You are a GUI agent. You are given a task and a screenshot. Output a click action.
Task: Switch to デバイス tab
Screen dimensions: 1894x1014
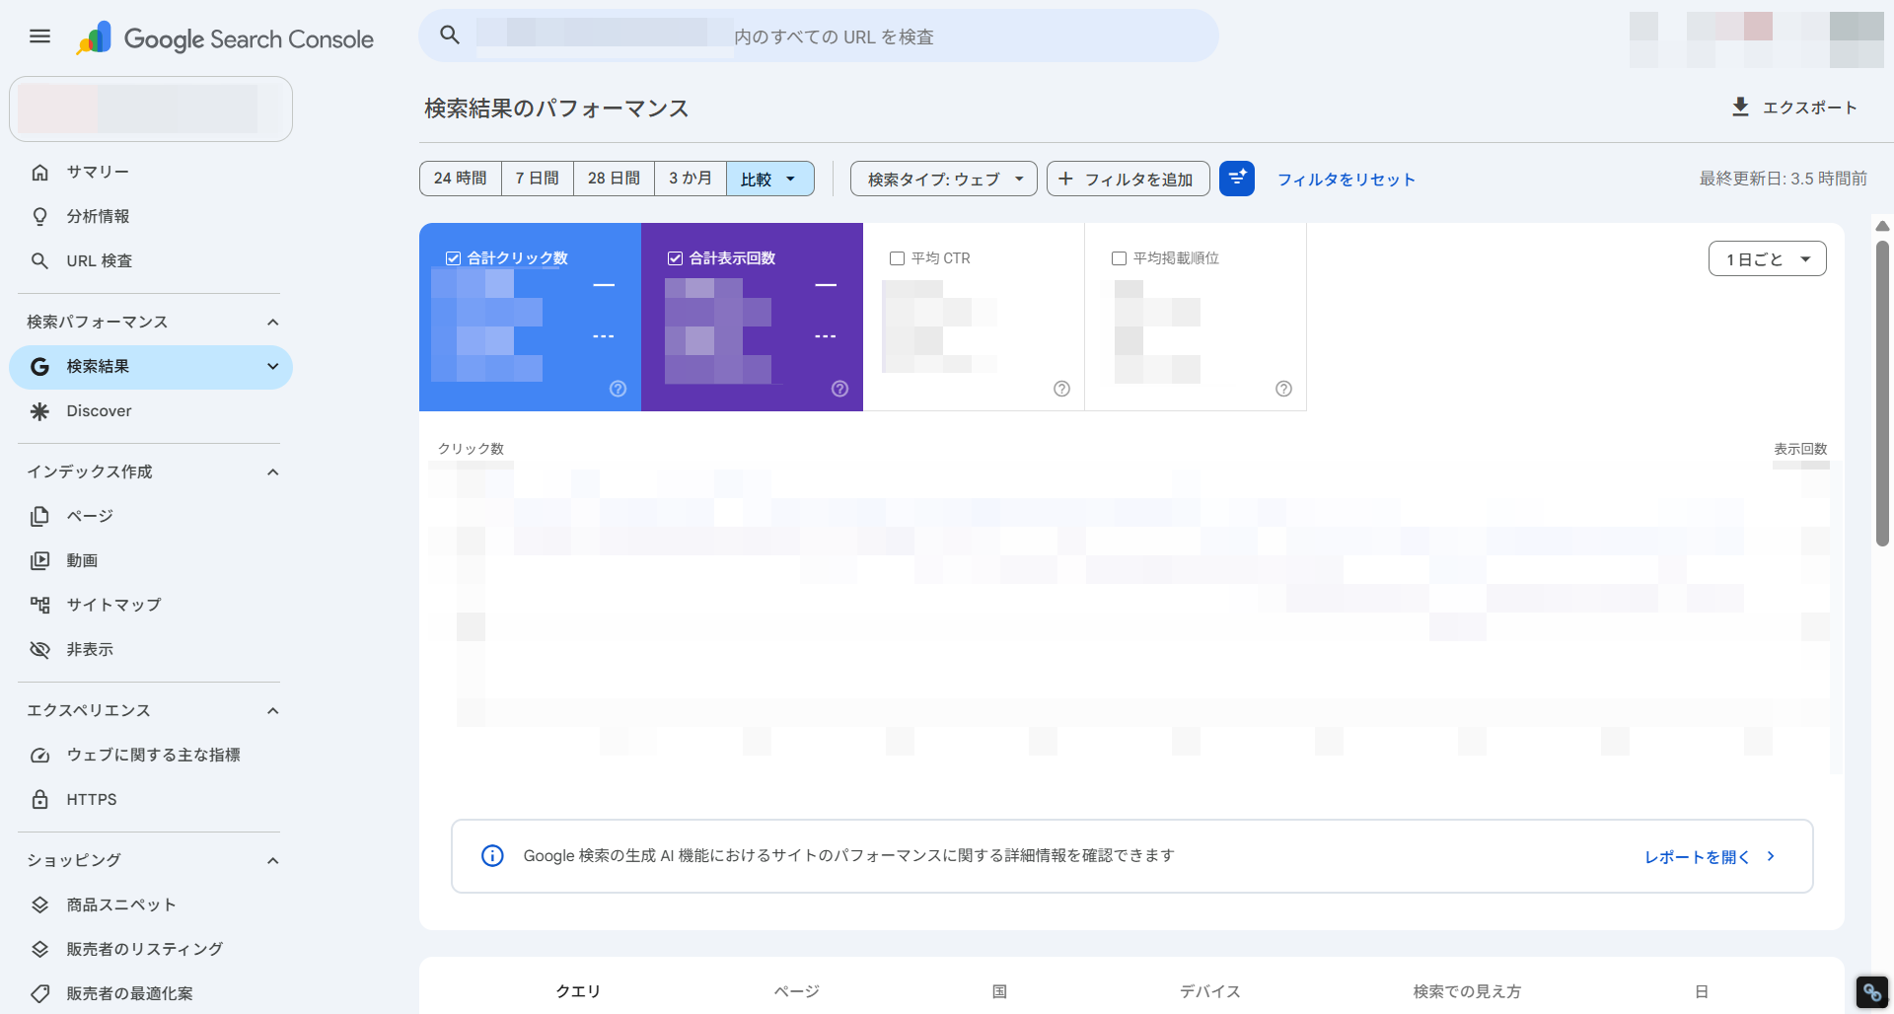click(1210, 991)
